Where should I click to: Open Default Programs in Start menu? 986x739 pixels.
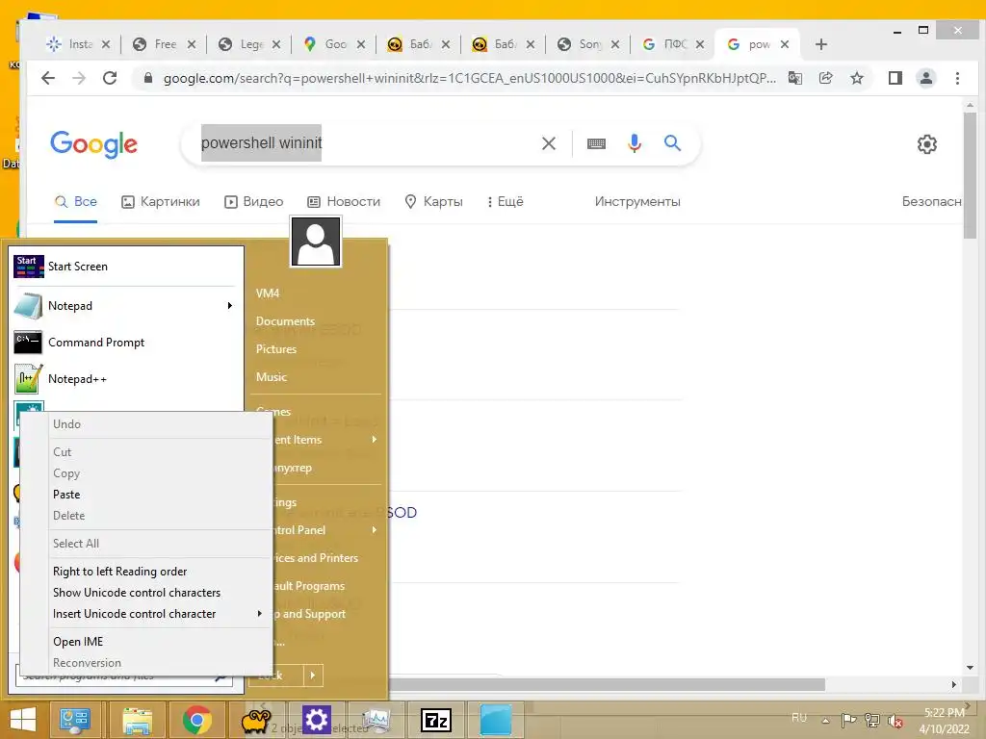pos(310,586)
